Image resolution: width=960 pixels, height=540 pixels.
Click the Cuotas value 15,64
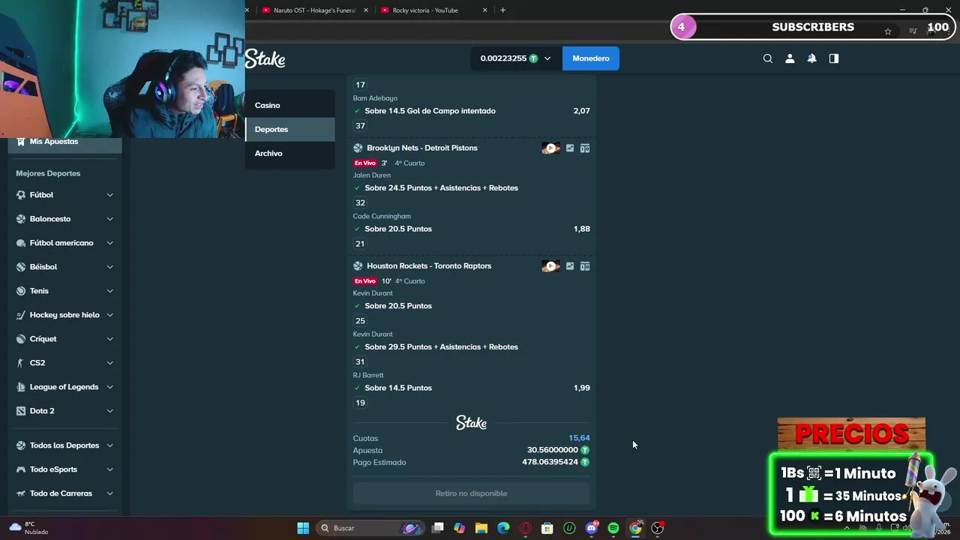pos(579,438)
